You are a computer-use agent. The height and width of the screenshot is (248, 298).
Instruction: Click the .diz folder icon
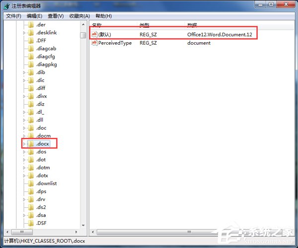click(31, 104)
